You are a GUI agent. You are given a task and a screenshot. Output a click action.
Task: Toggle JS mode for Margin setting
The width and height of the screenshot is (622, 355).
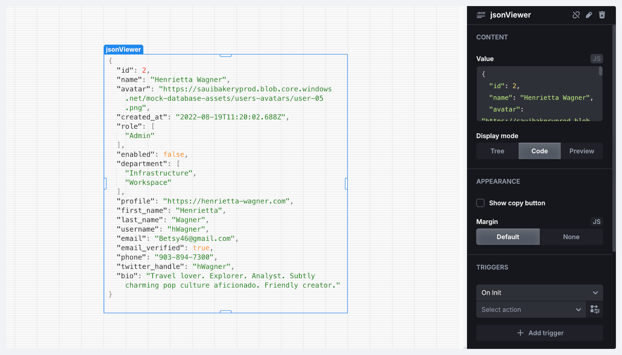click(596, 222)
